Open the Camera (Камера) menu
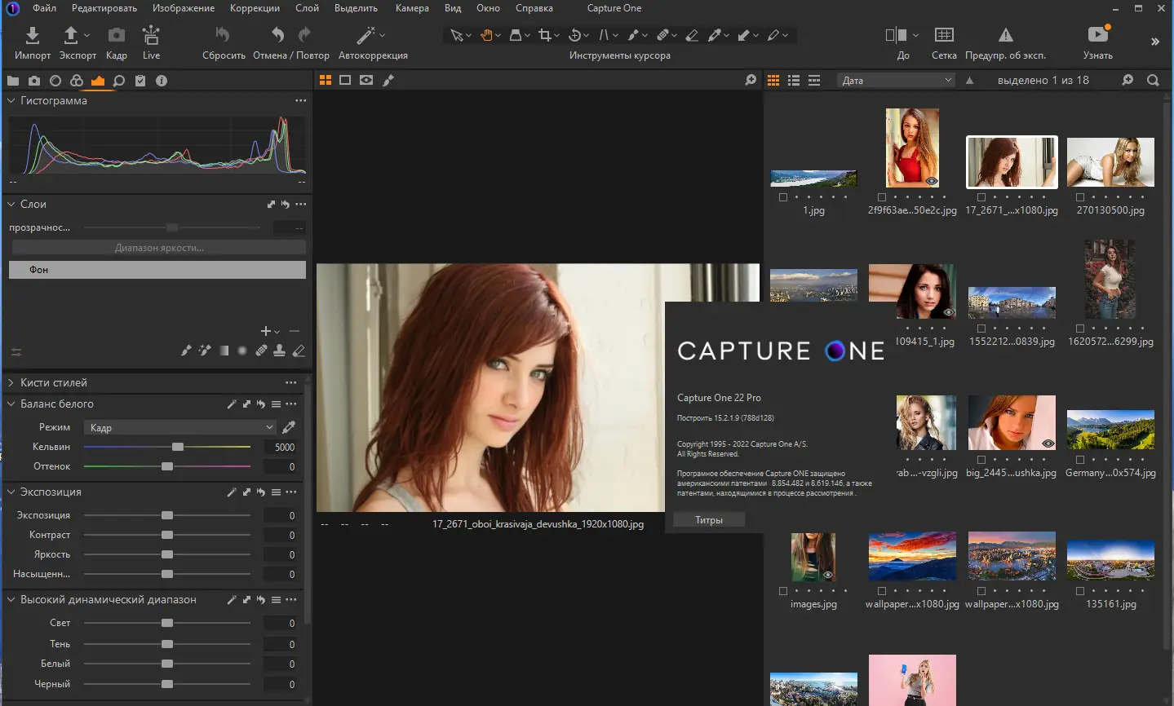The width and height of the screenshot is (1174, 706). (412, 8)
